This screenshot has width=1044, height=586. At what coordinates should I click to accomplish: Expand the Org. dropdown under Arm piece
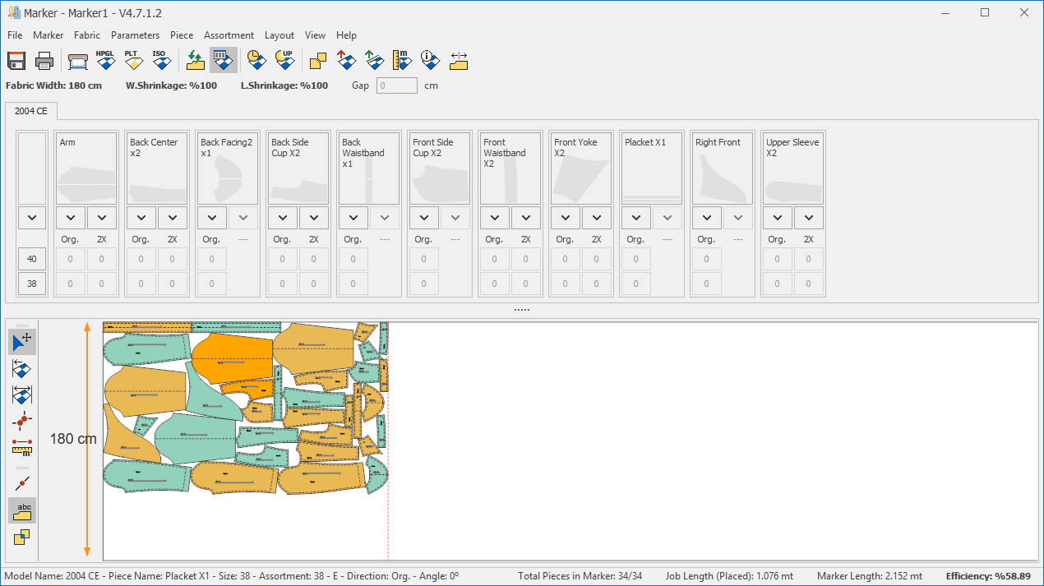(x=71, y=218)
